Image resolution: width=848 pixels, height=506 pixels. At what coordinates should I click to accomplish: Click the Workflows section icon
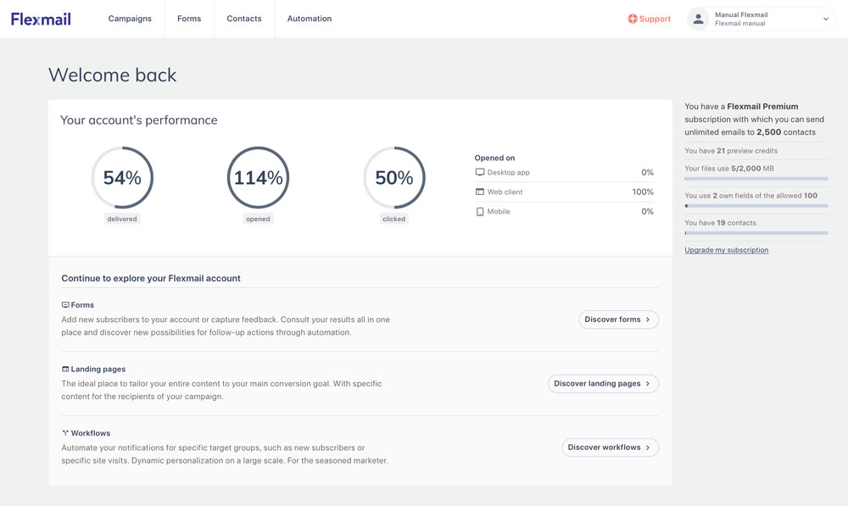coord(65,433)
